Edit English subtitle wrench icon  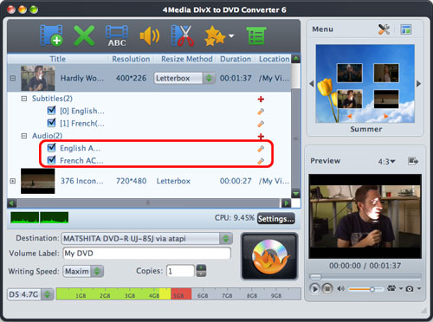pyautogui.click(x=261, y=112)
